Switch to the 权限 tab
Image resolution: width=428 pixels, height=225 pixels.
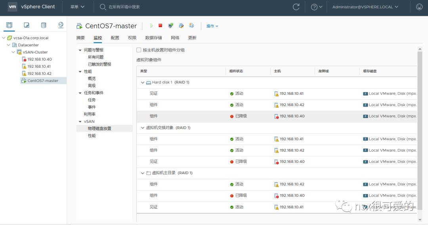coord(132,38)
